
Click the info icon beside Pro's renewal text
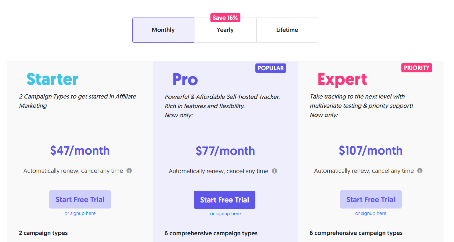[x=275, y=171]
